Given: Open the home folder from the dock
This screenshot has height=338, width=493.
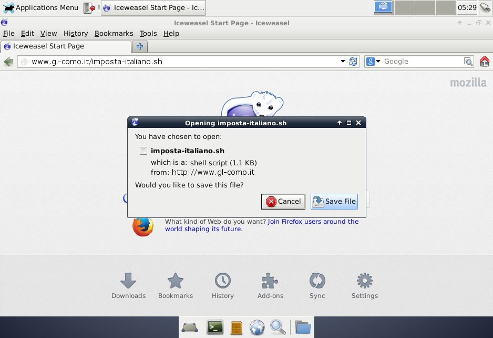Looking at the screenshot, I should (303, 327).
